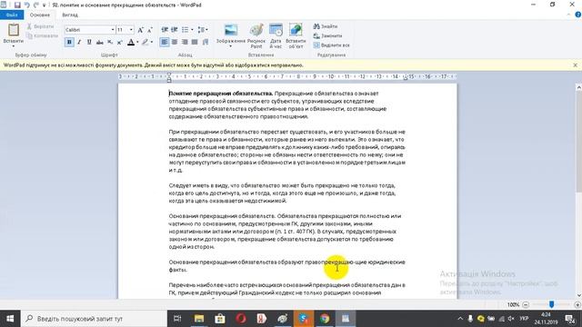Click the Save icon in quick access toolbar
The image size is (582, 327).
tap(17, 5)
